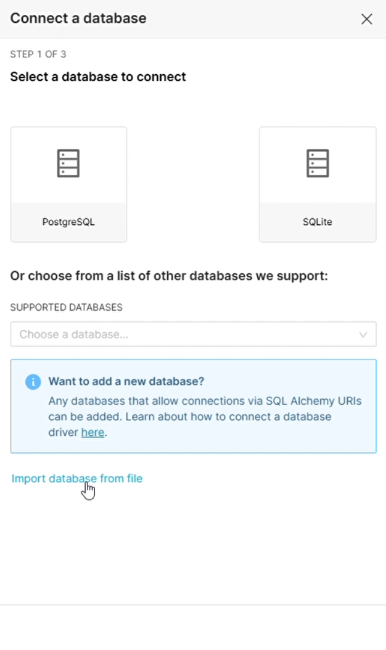Click the empty footer area below the divider
Screen dimensions: 386x650
(193, 627)
